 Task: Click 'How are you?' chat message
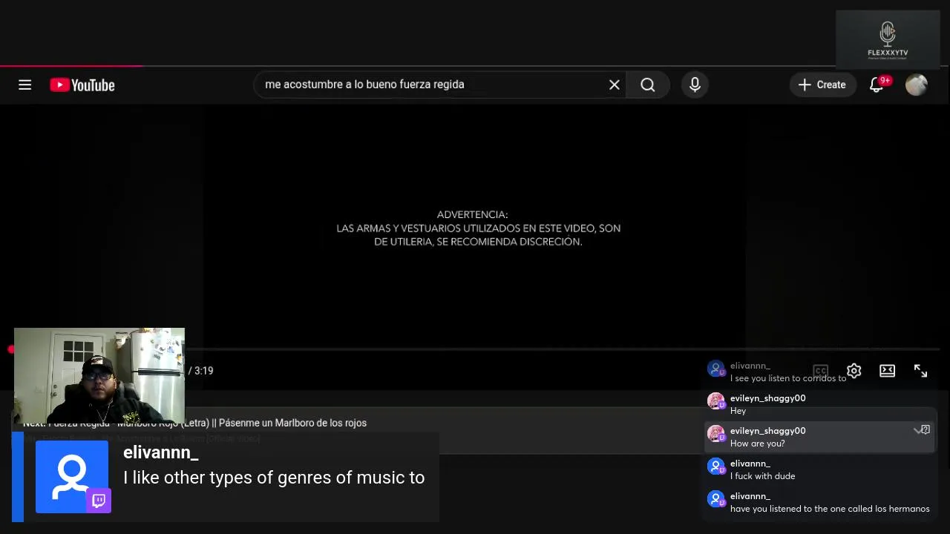click(757, 444)
